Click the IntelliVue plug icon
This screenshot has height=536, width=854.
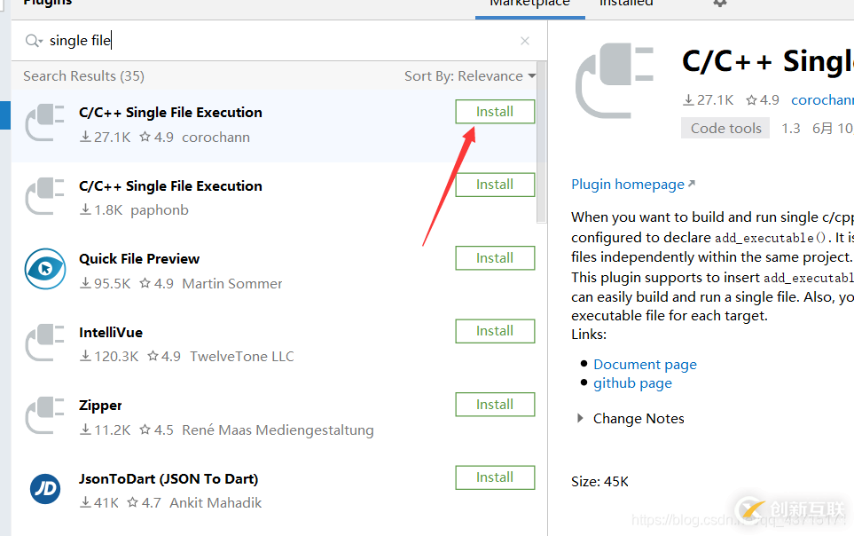coord(45,343)
